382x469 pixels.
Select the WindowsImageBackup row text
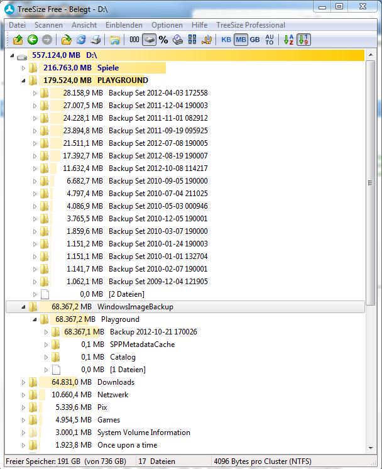pyautogui.click(x=136, y=307)
